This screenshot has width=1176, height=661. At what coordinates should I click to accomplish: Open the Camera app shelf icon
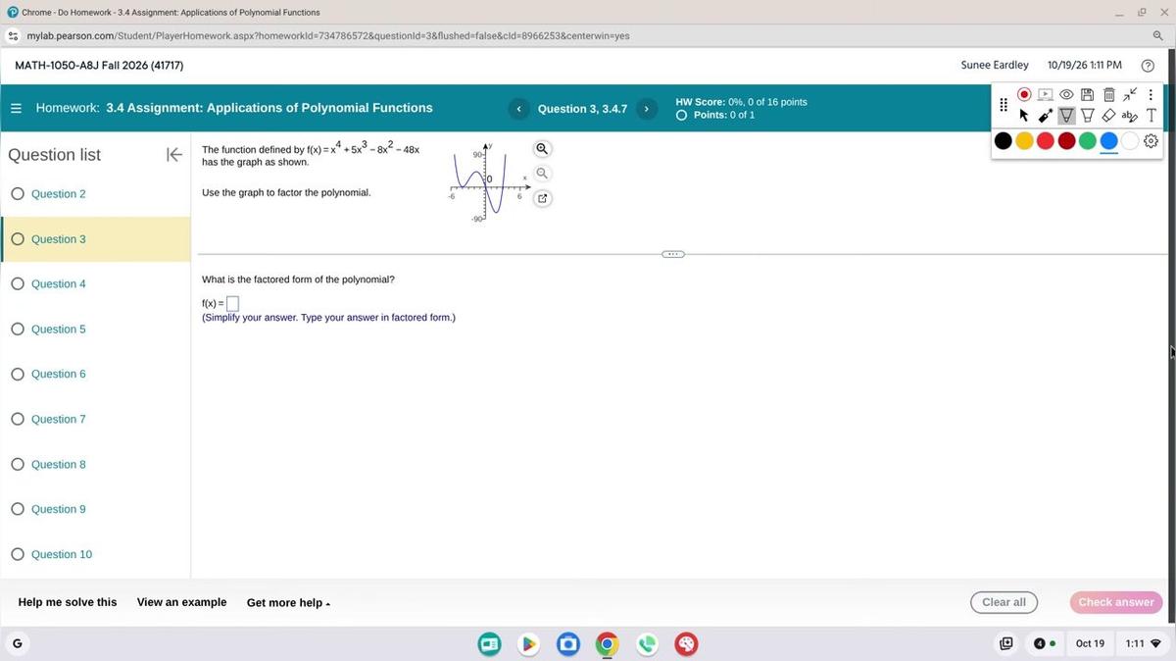tap(567, 644)
